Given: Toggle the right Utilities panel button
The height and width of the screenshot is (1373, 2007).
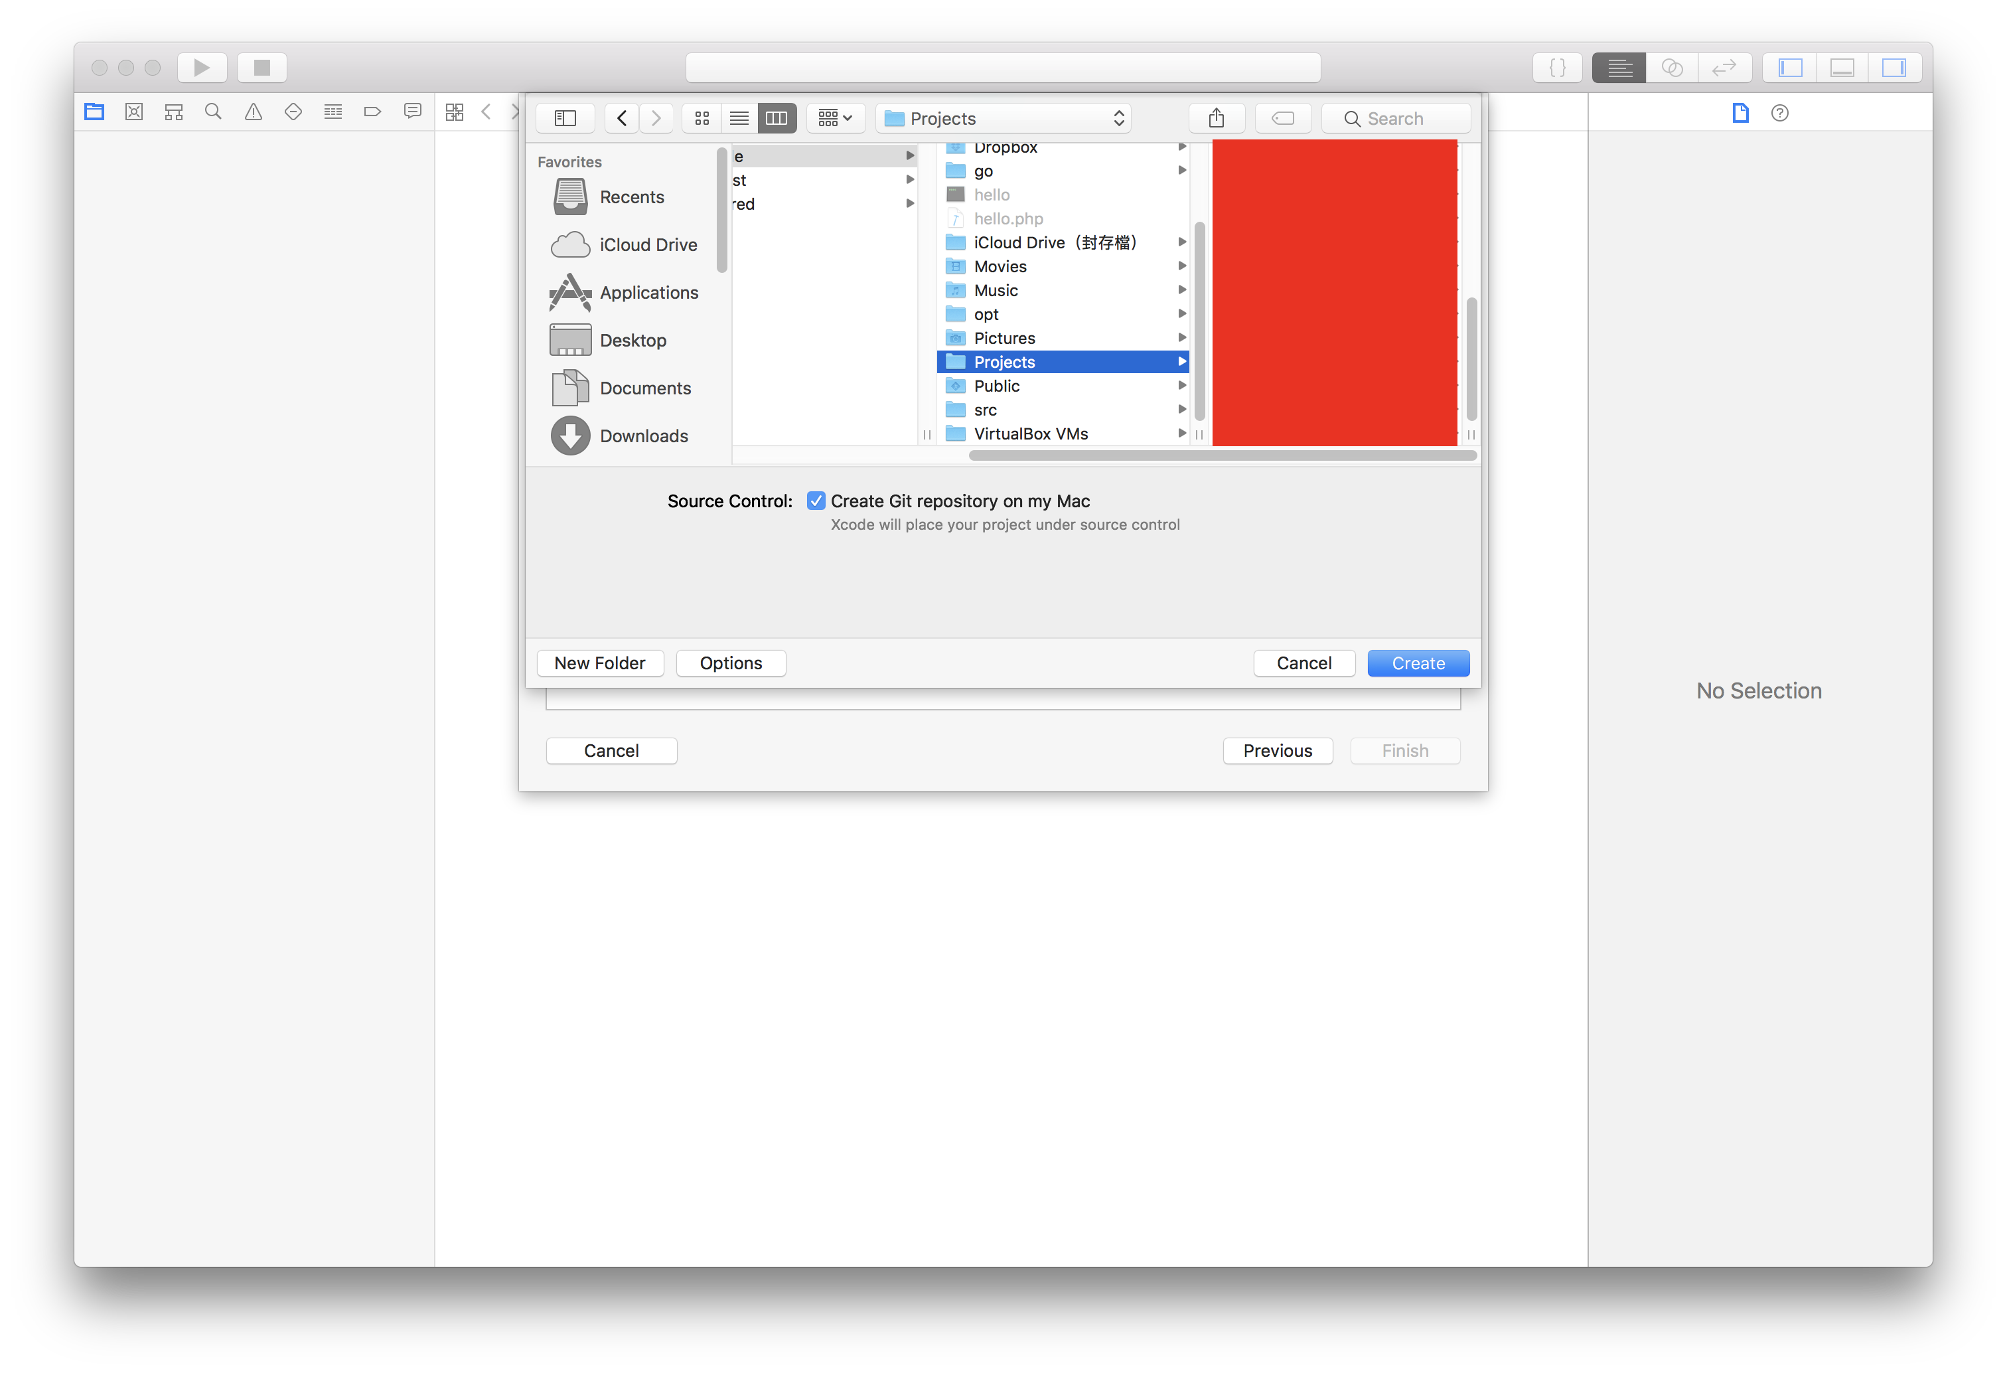Looking at the screenshot, I should 1893,68.
